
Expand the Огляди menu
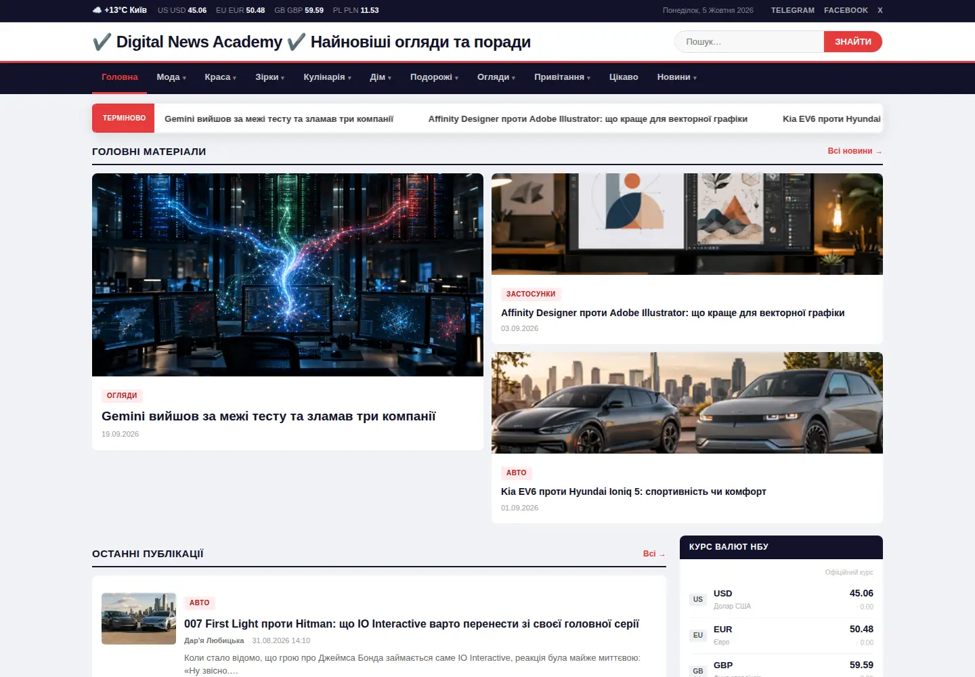pyautogui.click(x=496, y=77)
